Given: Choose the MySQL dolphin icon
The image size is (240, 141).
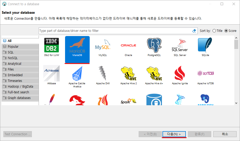Looking at the screenshot, I should click(103, 45).
